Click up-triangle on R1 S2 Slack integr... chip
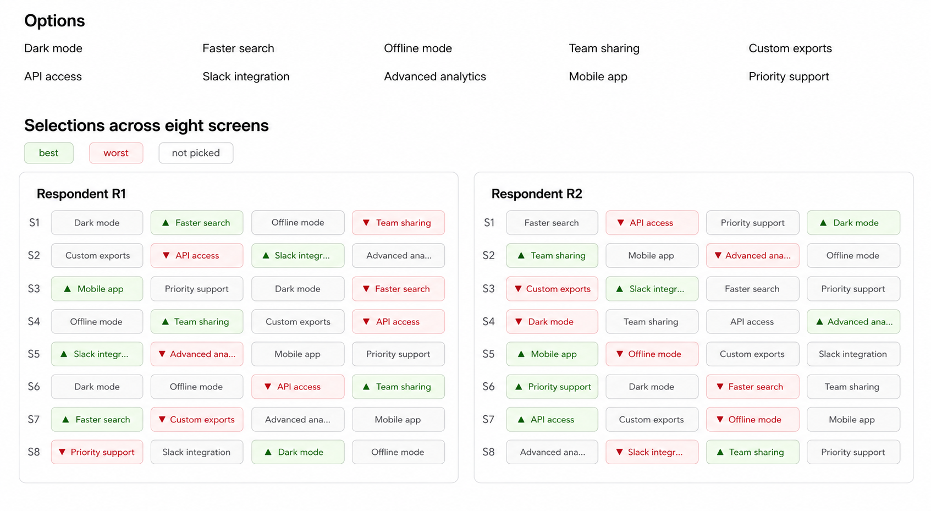 266,255
